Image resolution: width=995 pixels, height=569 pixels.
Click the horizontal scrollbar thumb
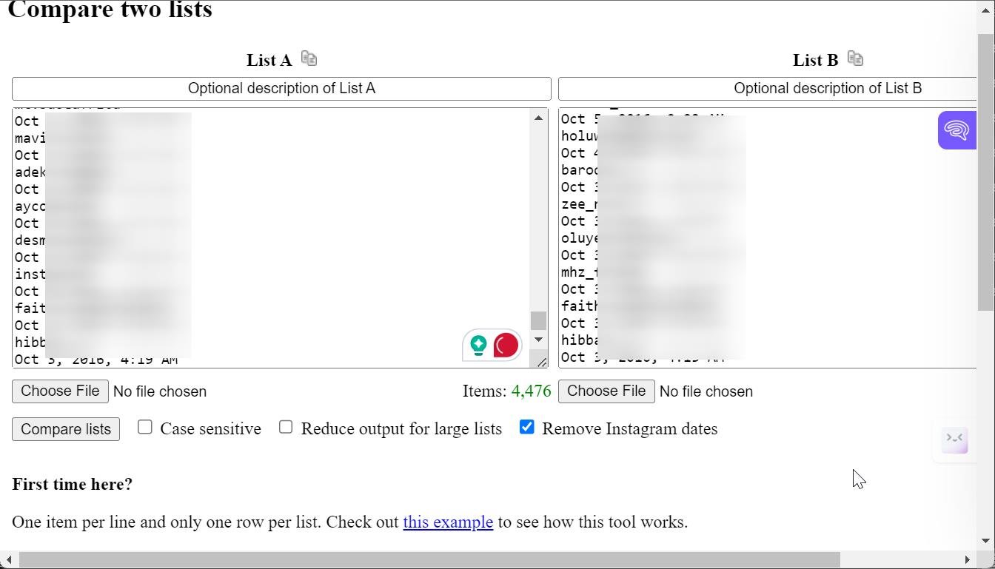[x=429, y=560]
